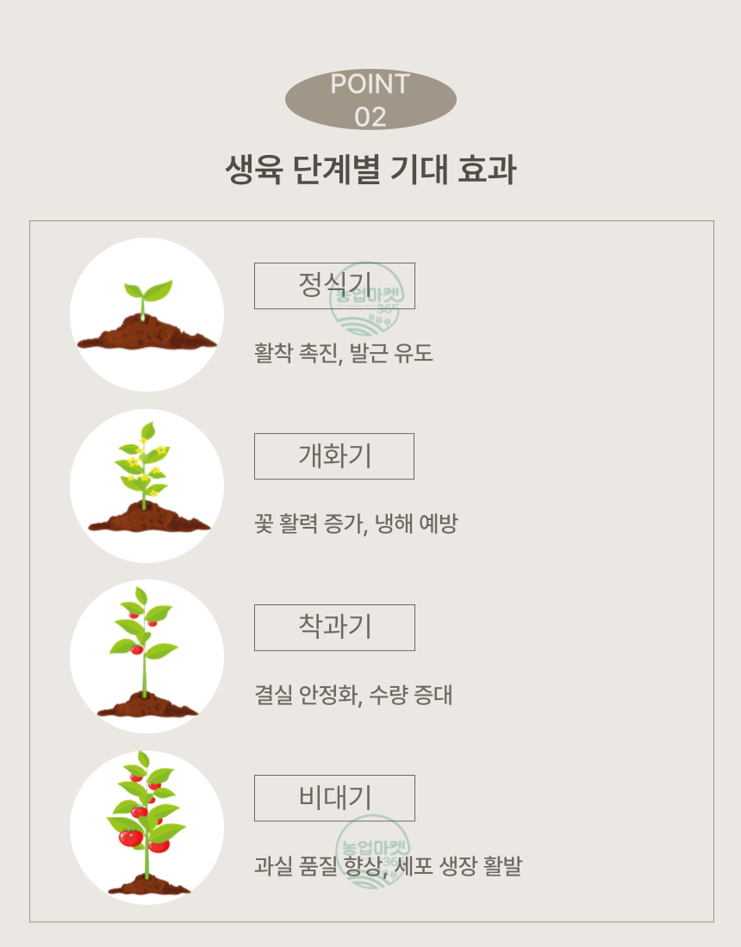This screenshot has height=947, width=741.
Task: Click the large red tomato on the bottom plant
Action: point(131,838)
